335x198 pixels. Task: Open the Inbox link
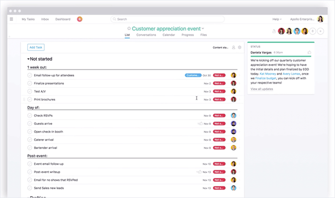click(x=45, y=19)
